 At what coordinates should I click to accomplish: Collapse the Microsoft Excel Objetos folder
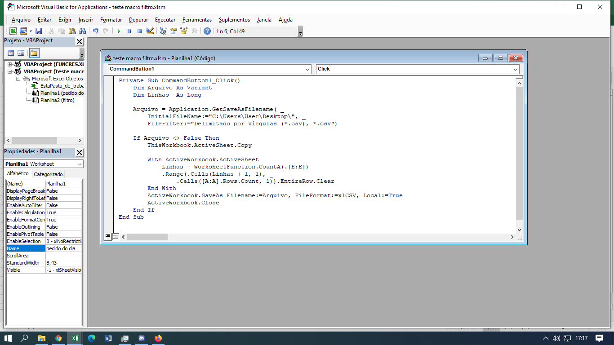point(18,79)
